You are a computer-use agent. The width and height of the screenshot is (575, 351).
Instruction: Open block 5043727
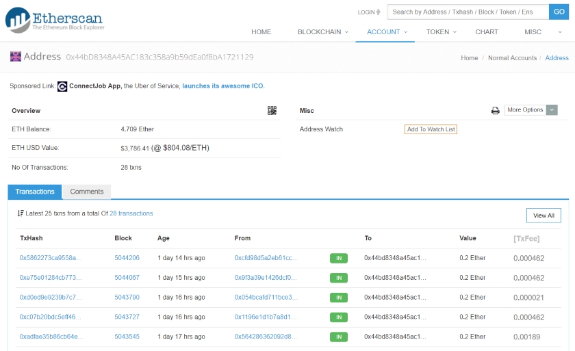coord(127,317)
